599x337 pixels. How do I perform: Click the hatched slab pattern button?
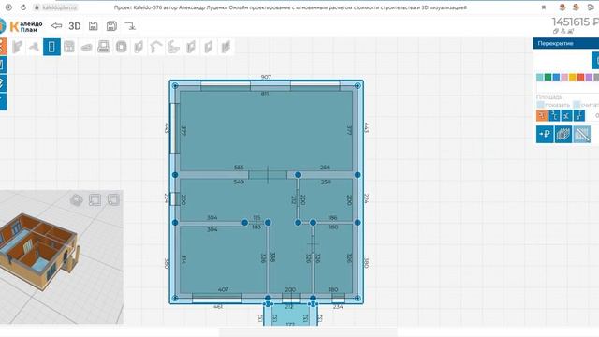(563, 134)
